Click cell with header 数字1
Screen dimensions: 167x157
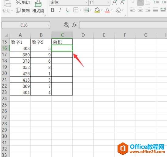20,42
